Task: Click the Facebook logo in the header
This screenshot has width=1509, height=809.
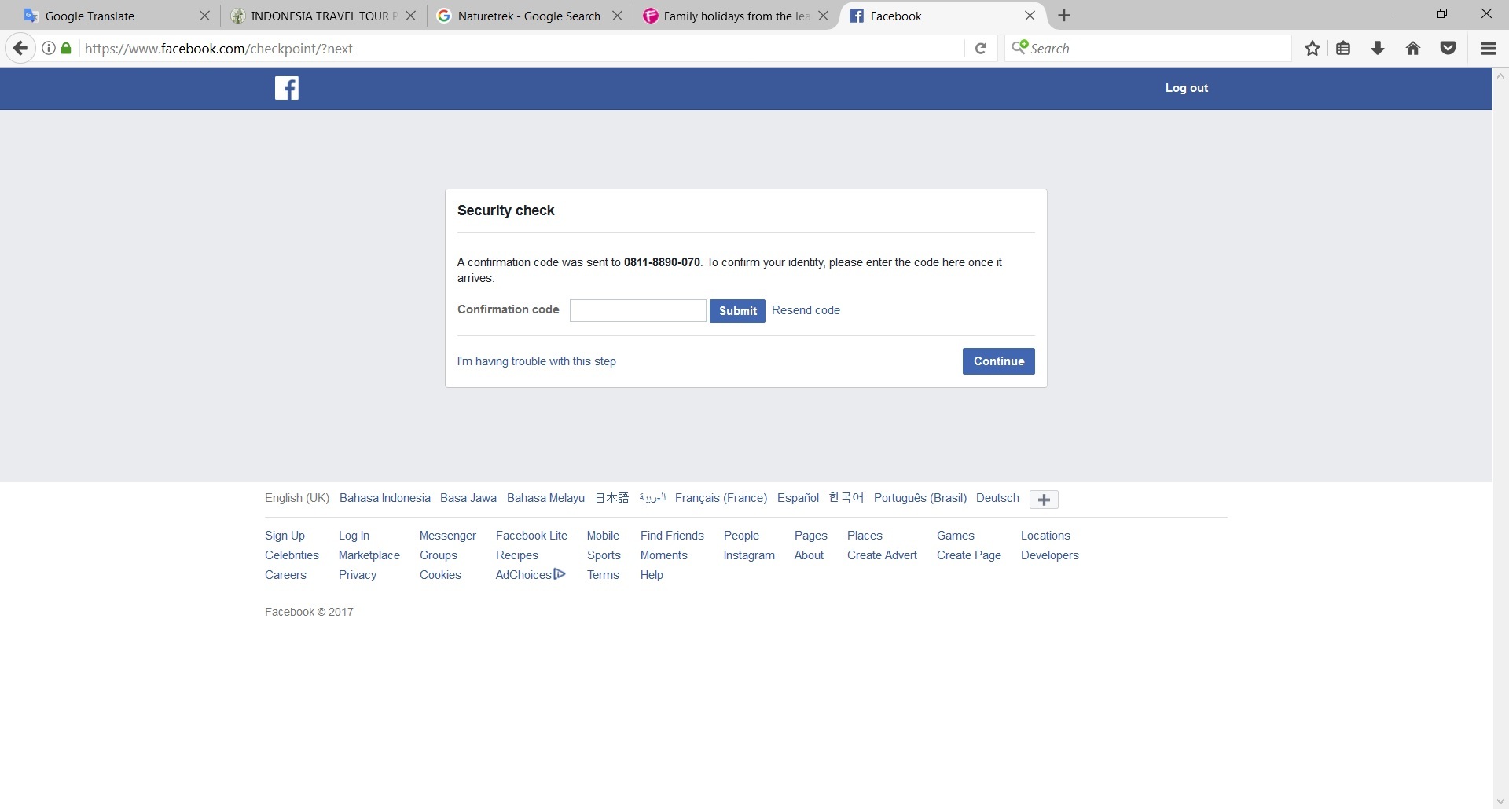Action: [x=287, y=88]
